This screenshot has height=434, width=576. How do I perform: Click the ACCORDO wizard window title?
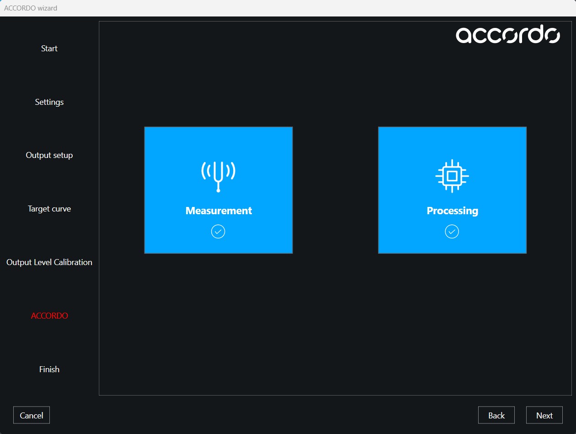[x=31, y=8]
